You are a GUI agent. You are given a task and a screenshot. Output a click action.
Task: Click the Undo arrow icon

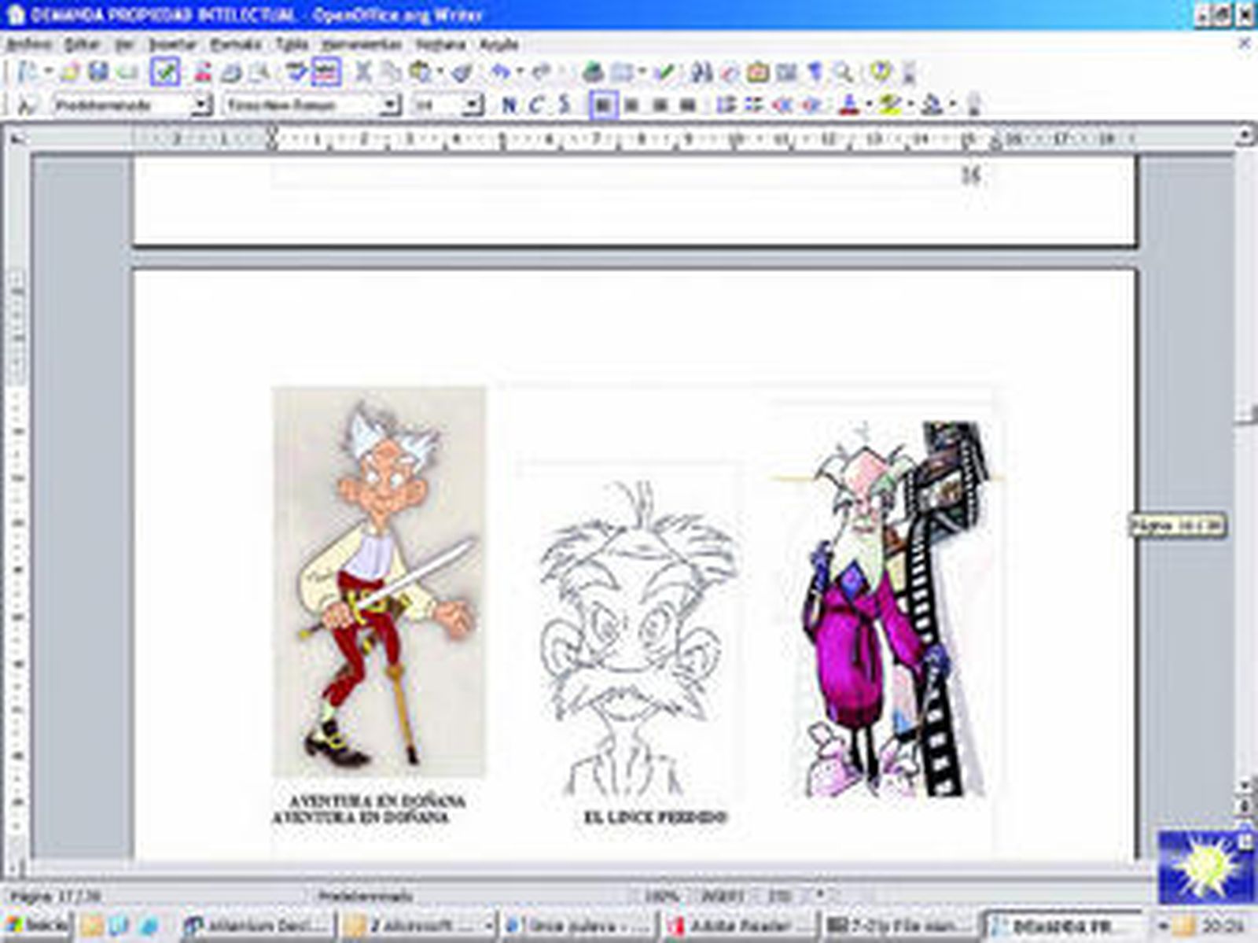(x=499, y=72)
